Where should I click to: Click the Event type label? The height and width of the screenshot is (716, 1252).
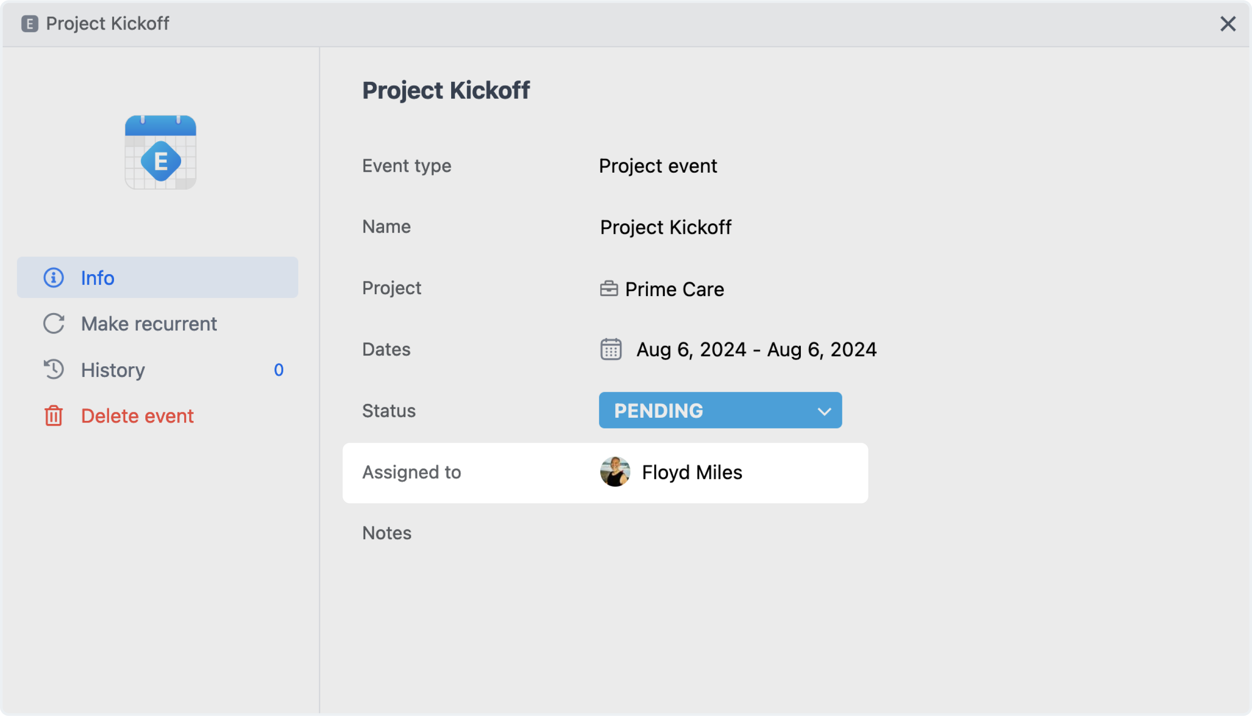[406, 166]
